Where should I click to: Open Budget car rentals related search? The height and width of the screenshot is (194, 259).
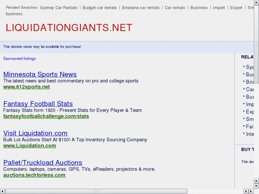[100, 8]
